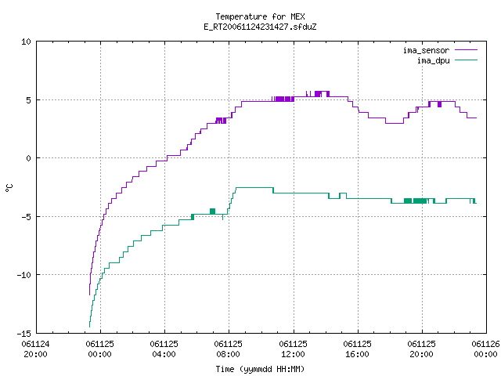Click the filename 'E_RT20061124231427.sfduZ' subtitle
Viewport: 501px width, 376px height.
tap(260, 27)
